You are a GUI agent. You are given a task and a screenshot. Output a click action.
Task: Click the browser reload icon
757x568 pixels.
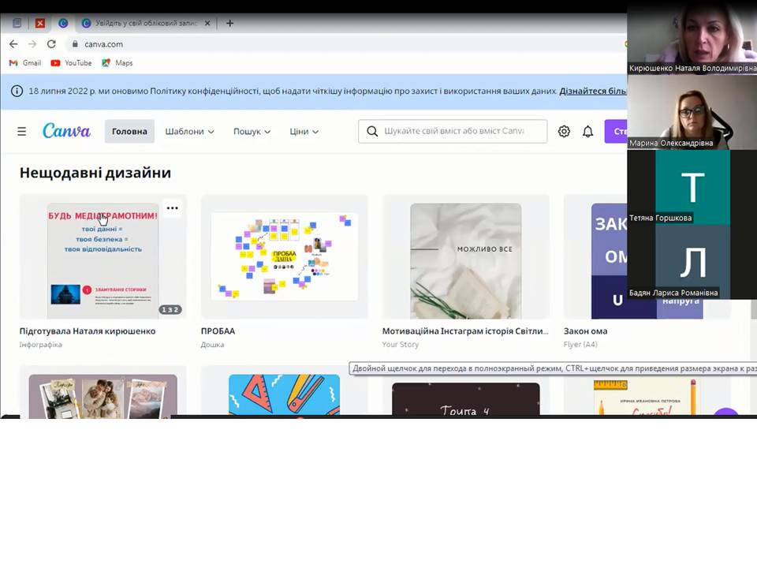(51, 44)
